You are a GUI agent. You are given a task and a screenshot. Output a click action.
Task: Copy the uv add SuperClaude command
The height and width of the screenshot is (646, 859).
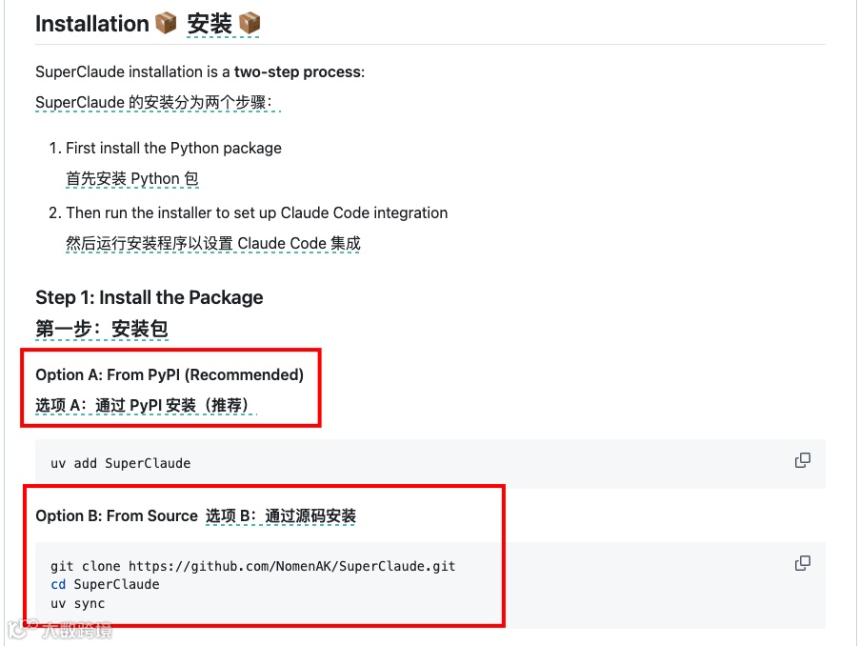pyautogui.click(x=803, y=460)
